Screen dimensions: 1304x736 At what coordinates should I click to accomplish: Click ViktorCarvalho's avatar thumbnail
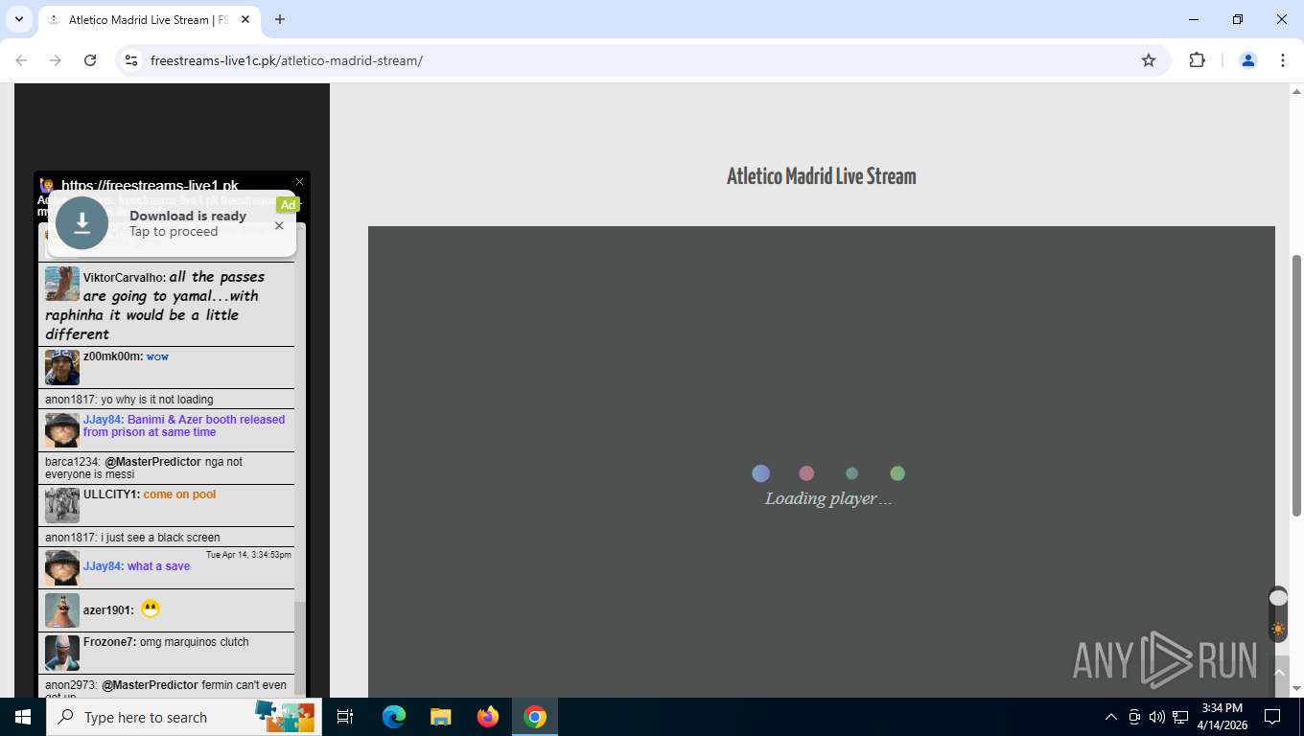pos(62,284)
